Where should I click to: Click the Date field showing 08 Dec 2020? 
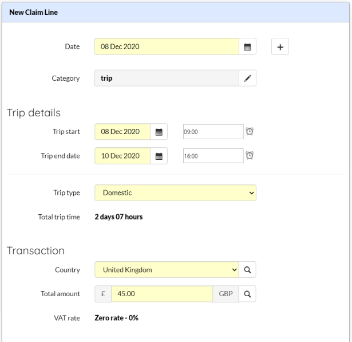[167, 47]
